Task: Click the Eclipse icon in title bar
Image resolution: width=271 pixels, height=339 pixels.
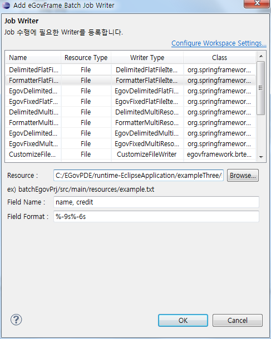Action: tap(6, 5)
